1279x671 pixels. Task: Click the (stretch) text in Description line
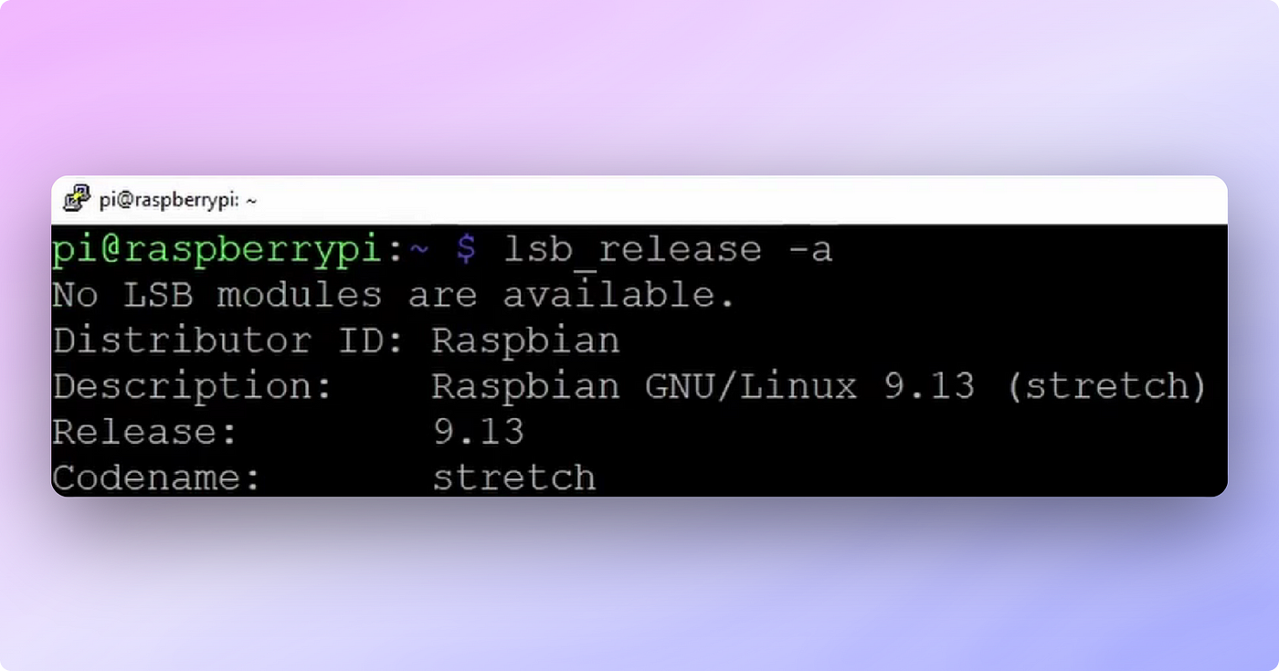click(x=1106, y=386)
